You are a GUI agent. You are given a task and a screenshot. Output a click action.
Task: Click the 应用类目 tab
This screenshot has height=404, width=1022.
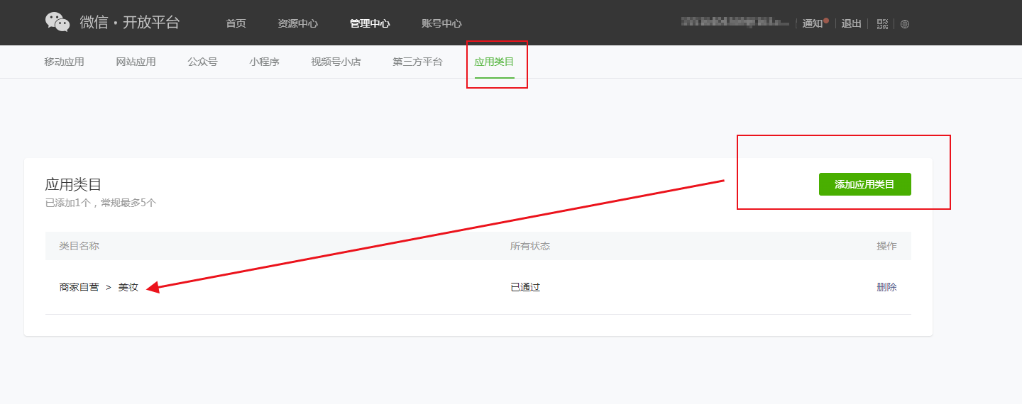click(494, 62)
